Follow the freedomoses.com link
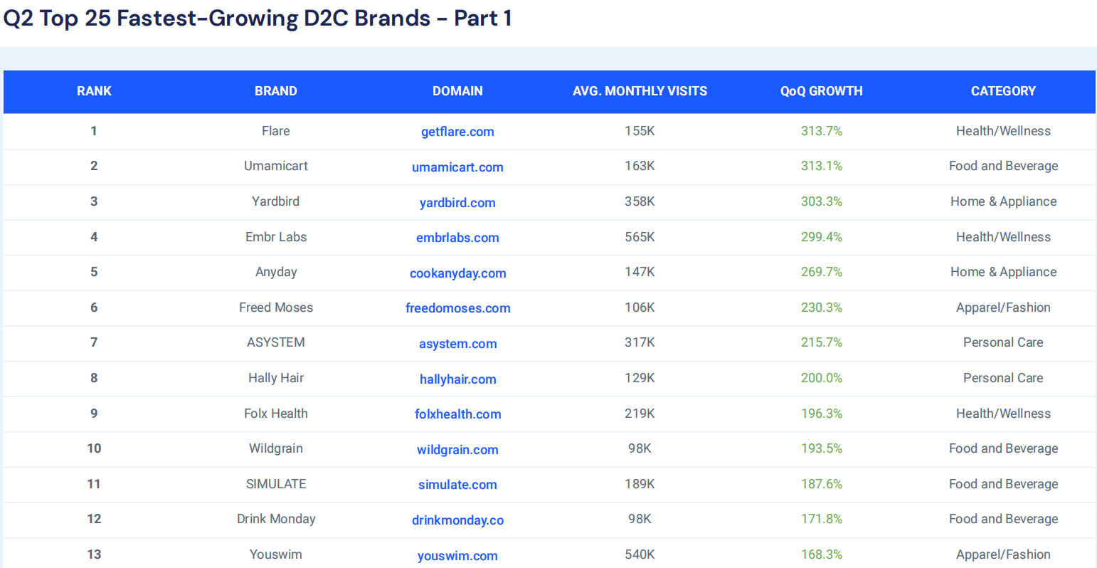1097x568 pixels. [457, 308]
